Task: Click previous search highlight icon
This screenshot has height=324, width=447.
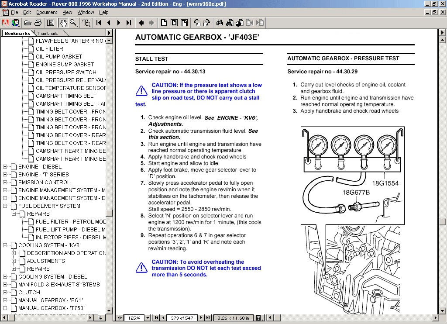Action: (x=250, y=23)
